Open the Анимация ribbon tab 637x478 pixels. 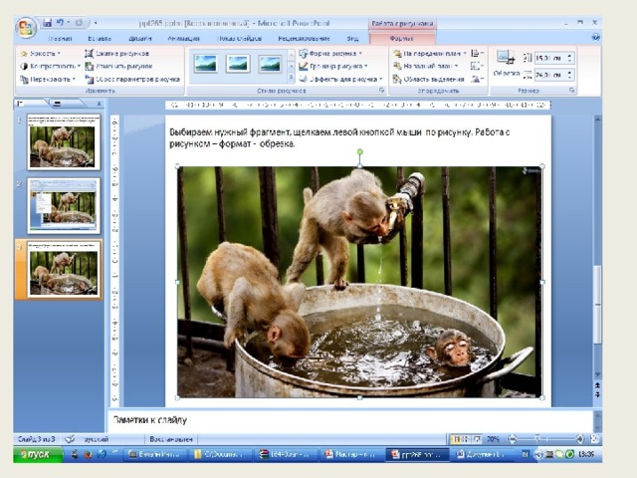click(x=183, y=38)
